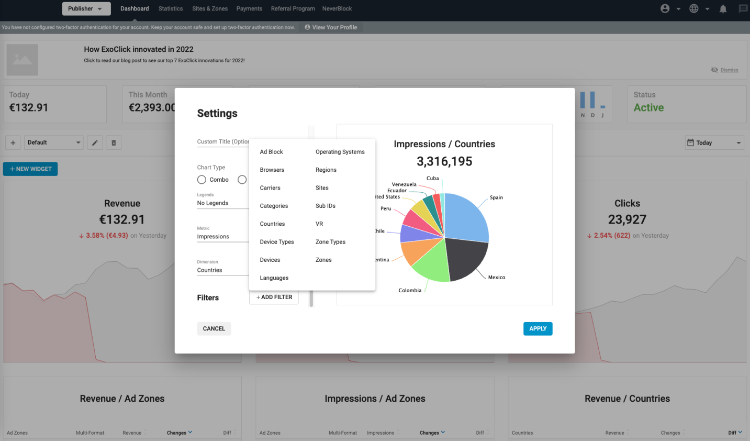
Task: Open the Publisher role dropdown
Action: [x=86, y=9]
